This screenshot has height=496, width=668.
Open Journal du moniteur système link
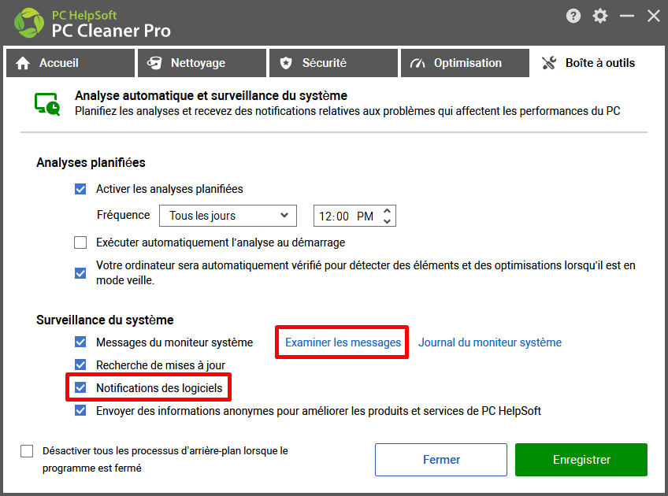pos(490,342)
